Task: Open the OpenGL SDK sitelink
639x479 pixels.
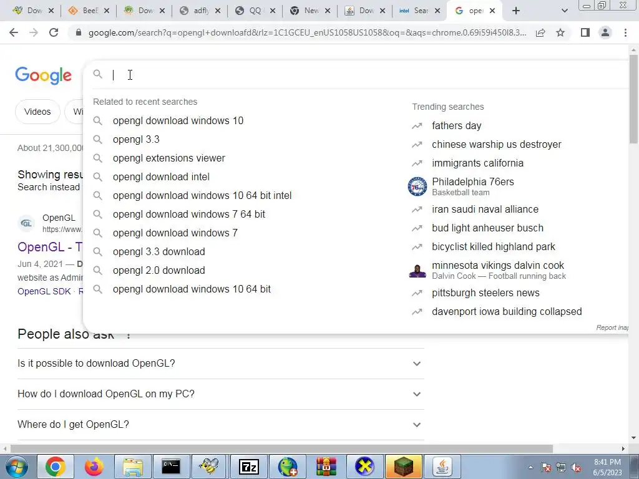Action: tap(44, 291)
